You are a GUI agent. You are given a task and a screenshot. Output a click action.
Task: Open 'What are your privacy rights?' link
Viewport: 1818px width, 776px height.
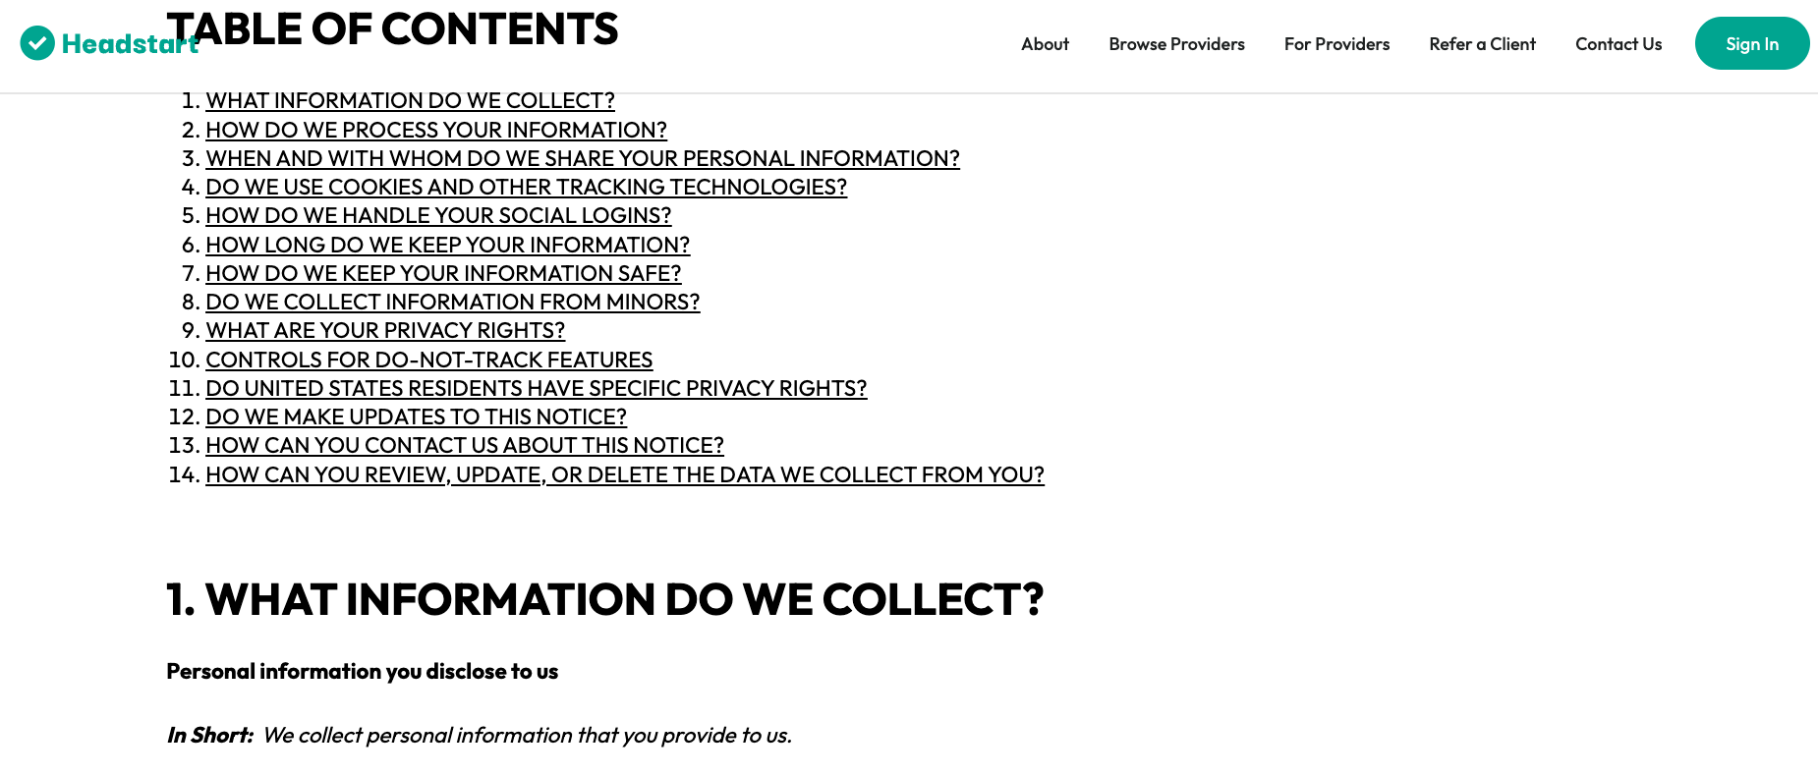click(x=385, y=331)
